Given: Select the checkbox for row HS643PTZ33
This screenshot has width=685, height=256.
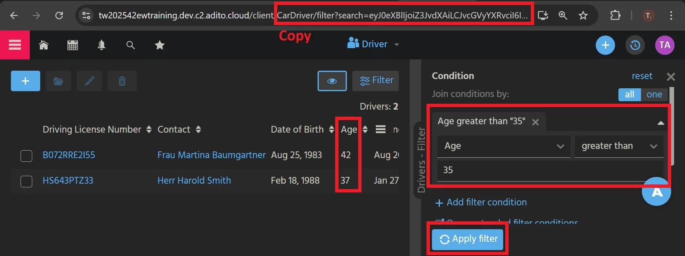Looking at the screenshot, I should point(26,182).
